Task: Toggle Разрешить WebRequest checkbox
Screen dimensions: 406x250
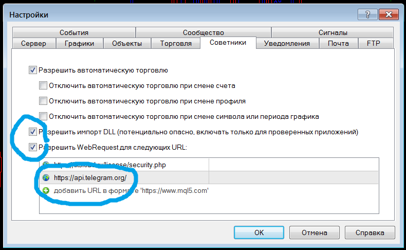Action: click(32, 147)
